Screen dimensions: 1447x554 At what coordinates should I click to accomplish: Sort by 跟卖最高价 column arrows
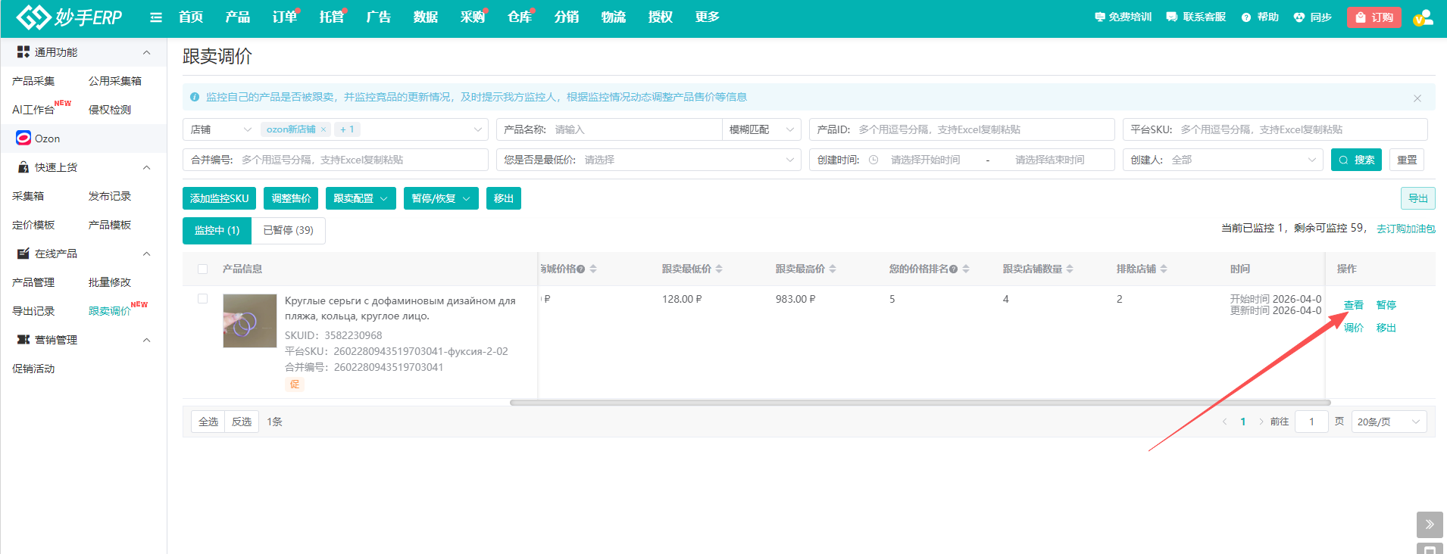click(x=833, y=269)
